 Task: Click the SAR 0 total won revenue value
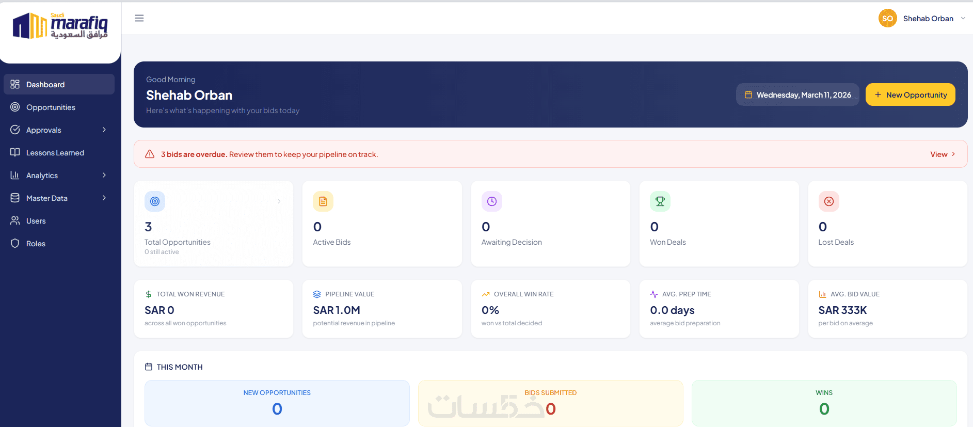159,310
